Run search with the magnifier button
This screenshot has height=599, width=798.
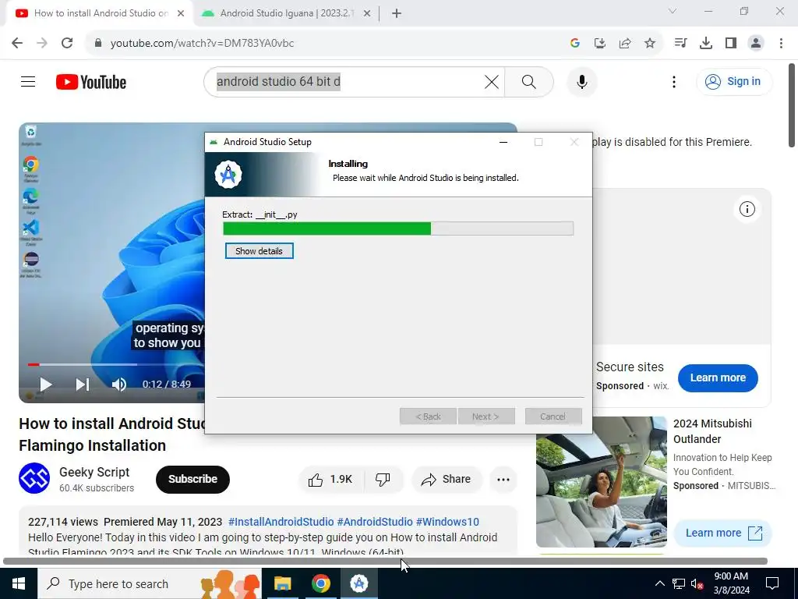point(529,81)
